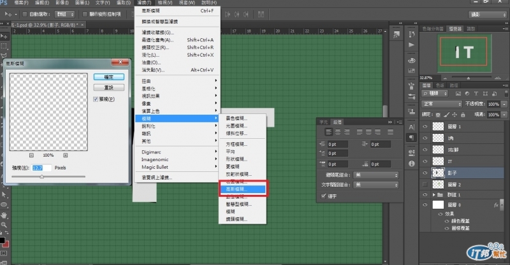510x265 pixels.
Task: Open the Brush presets panel icon
Action: click(x=411, y=86)
